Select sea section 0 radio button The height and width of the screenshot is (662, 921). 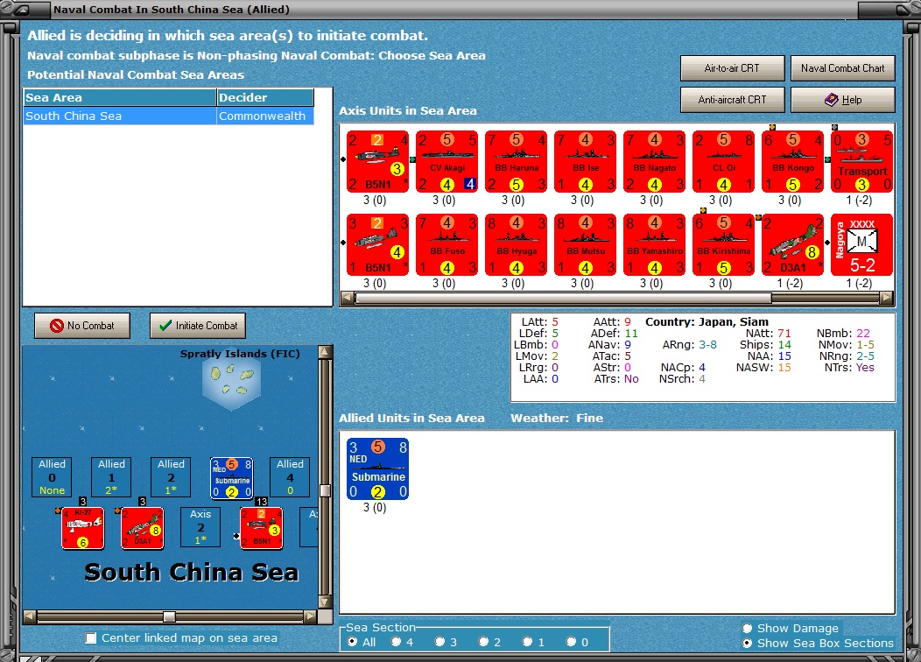571,642
